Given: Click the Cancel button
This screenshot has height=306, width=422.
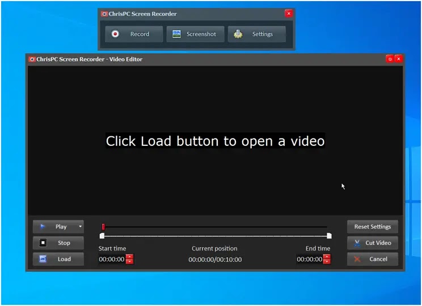Looking at the screenshot, I should (373, 259).
